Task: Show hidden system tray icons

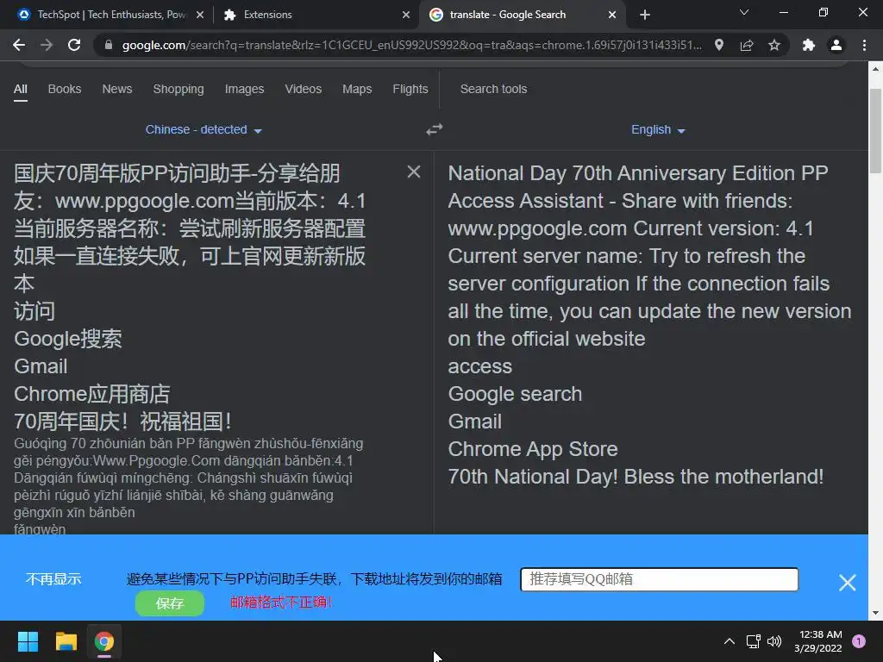Action: [x=729, y=641]
